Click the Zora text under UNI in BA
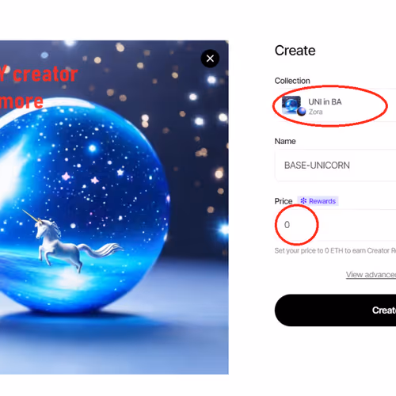This screenshot has width=396, height=396. [316, 112]
